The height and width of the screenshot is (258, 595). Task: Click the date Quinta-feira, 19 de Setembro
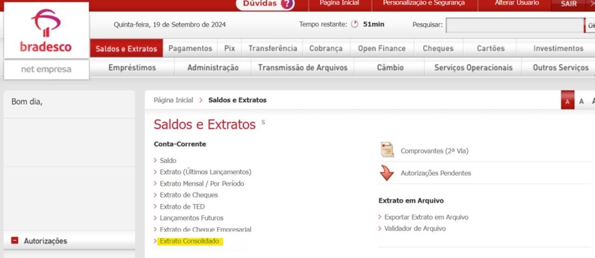tap(170, 25)
